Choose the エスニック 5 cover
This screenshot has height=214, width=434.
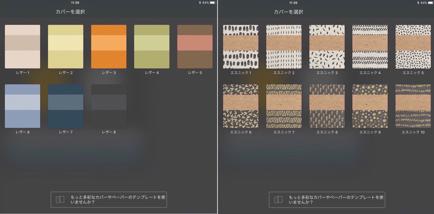413,46
